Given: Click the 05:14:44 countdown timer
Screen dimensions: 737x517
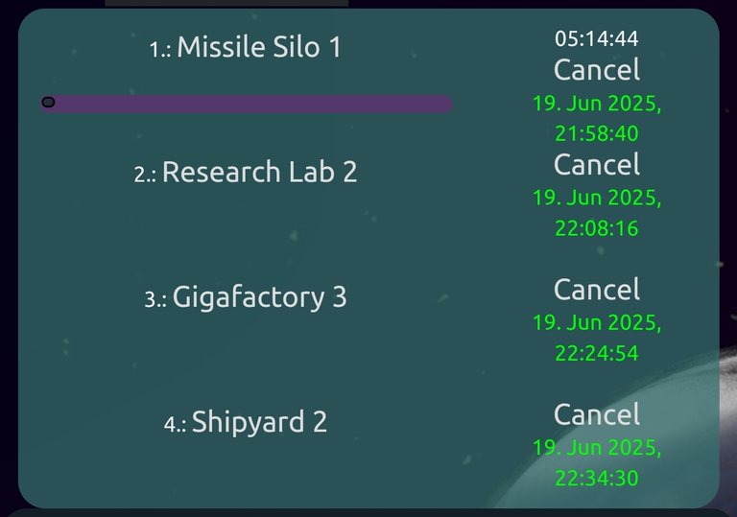Looking at the screenshot, I should (x=597, y=38).
